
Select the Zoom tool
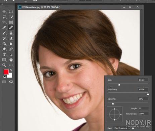coord(4,65)
